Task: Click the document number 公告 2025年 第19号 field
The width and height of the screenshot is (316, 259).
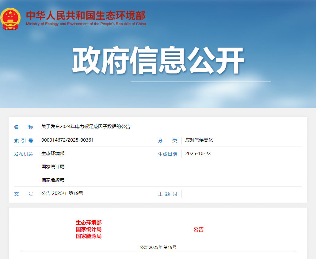Action: coord(62,193)
